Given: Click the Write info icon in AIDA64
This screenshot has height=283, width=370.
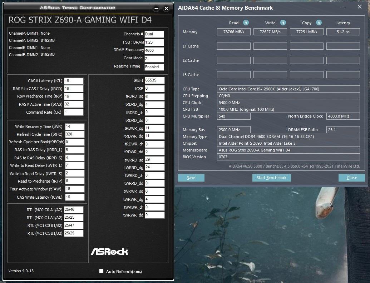Looking at the screenshot, I should 283,23.
